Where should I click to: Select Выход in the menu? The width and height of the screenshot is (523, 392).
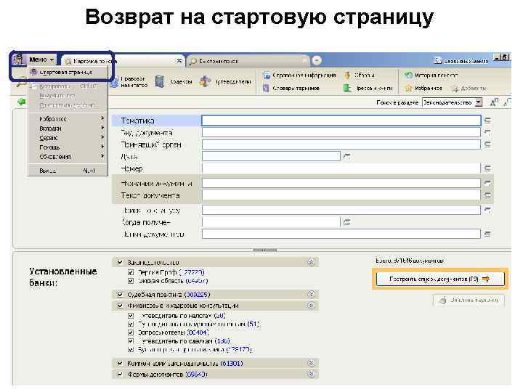pos(68,171)
